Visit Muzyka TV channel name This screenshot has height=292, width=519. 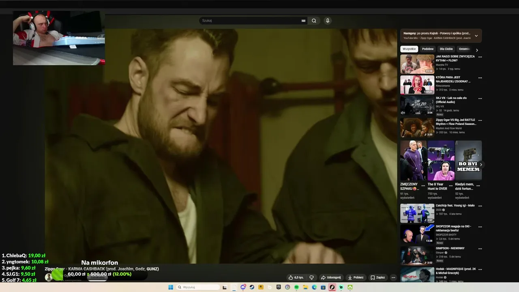pyautogui.click(x=442, y=65)
